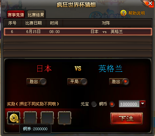Select match row 6 日本 vs 英格兰
The width and height of the screenshot is (155, 136).
point(78,32)
